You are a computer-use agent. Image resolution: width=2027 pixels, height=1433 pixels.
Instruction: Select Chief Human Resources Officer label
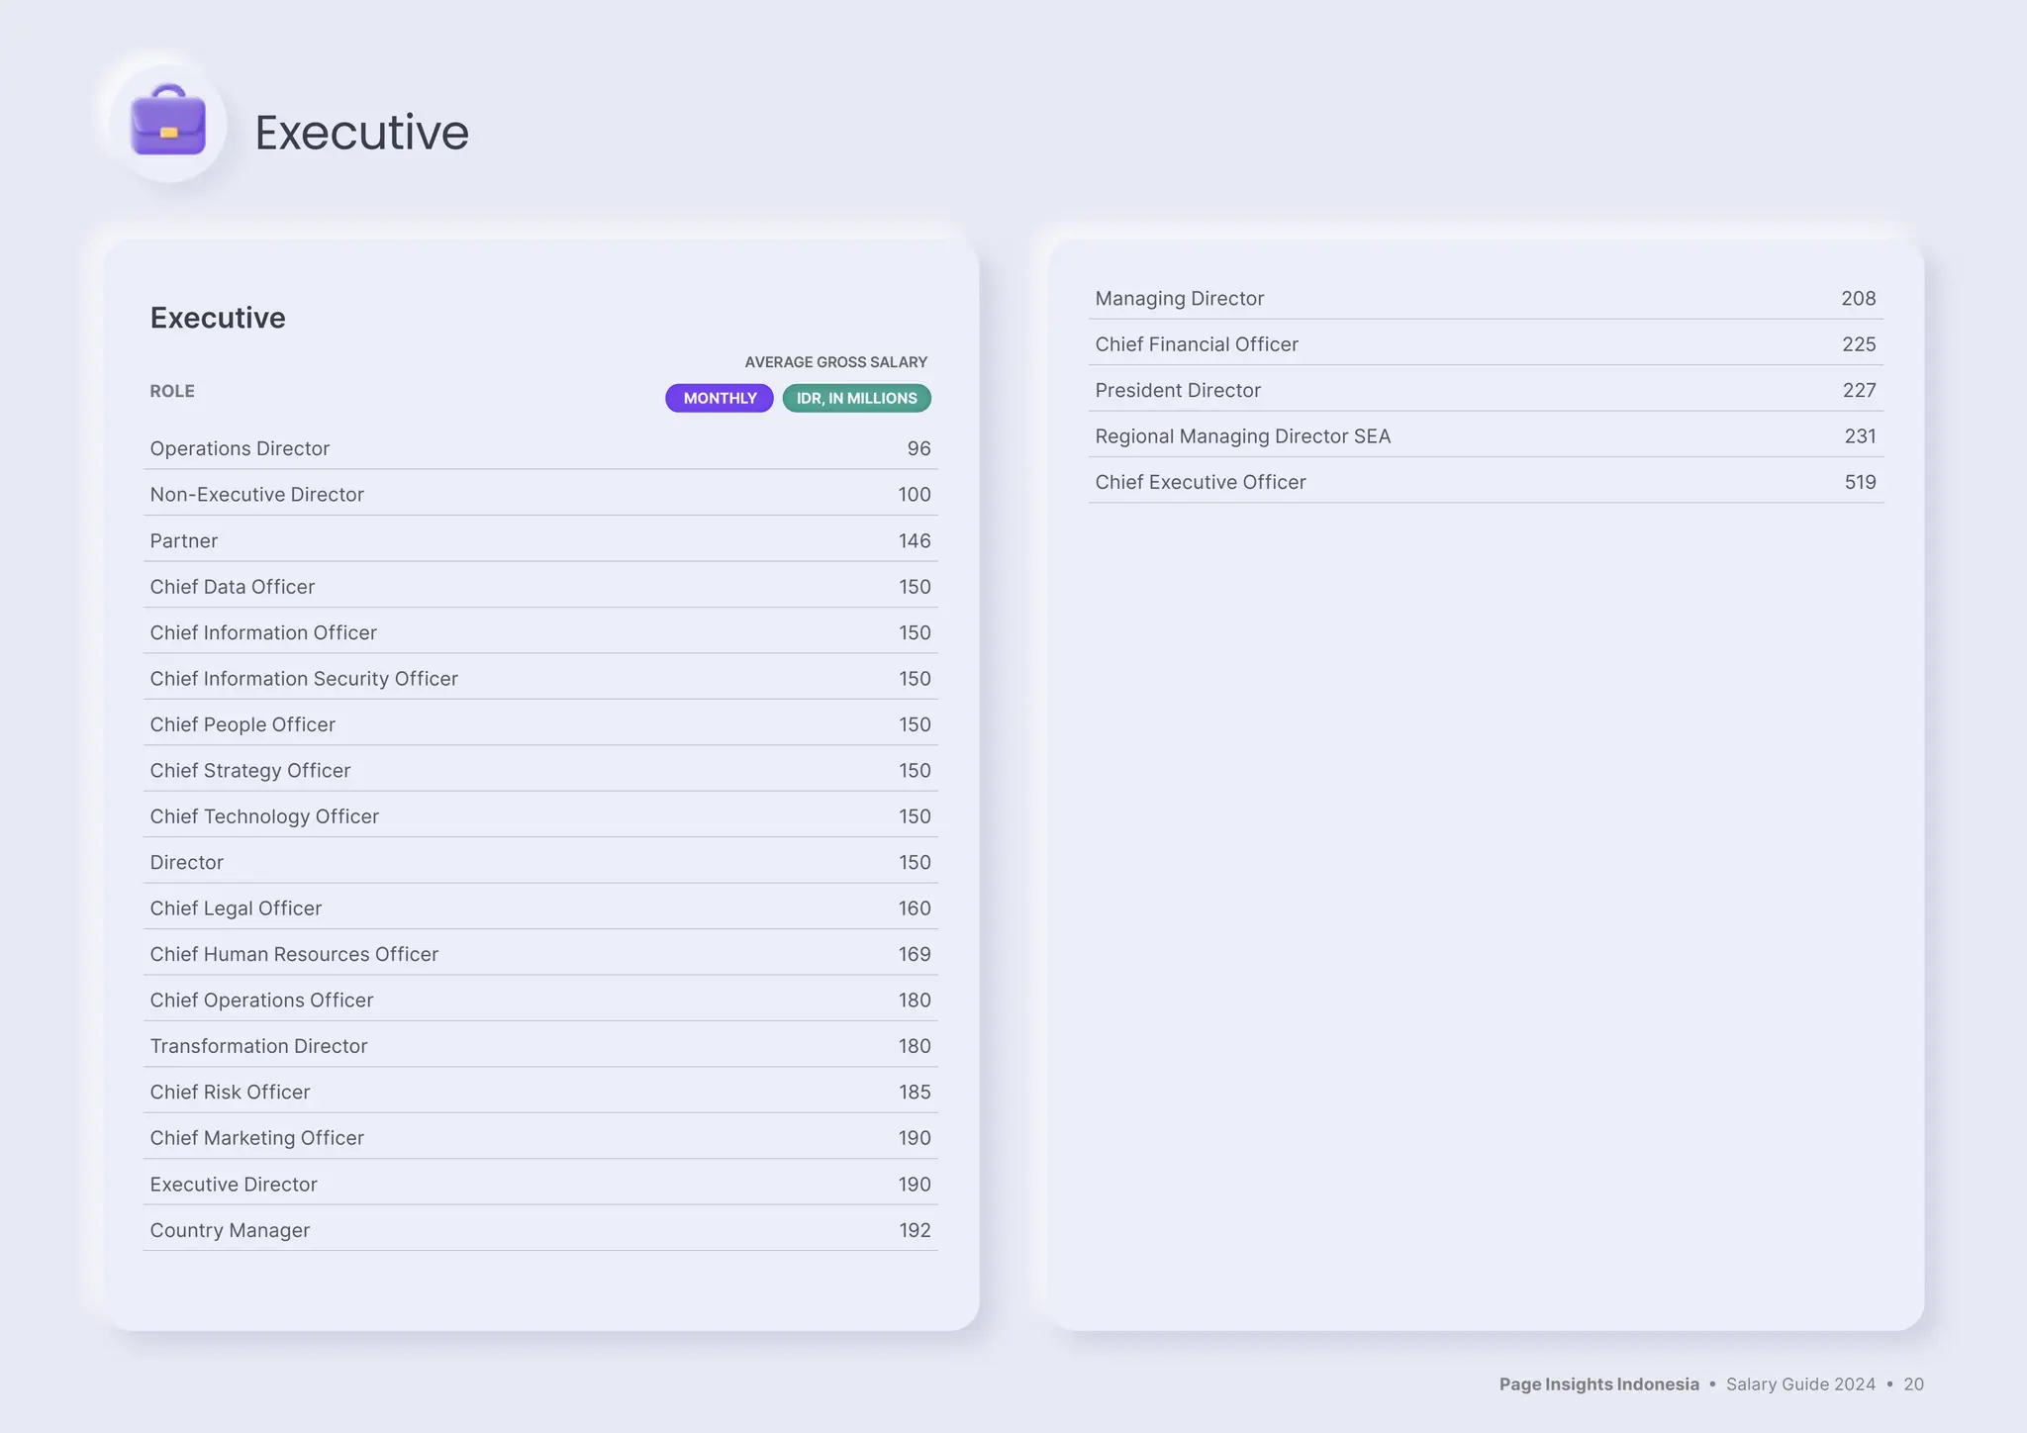[294, 954]
